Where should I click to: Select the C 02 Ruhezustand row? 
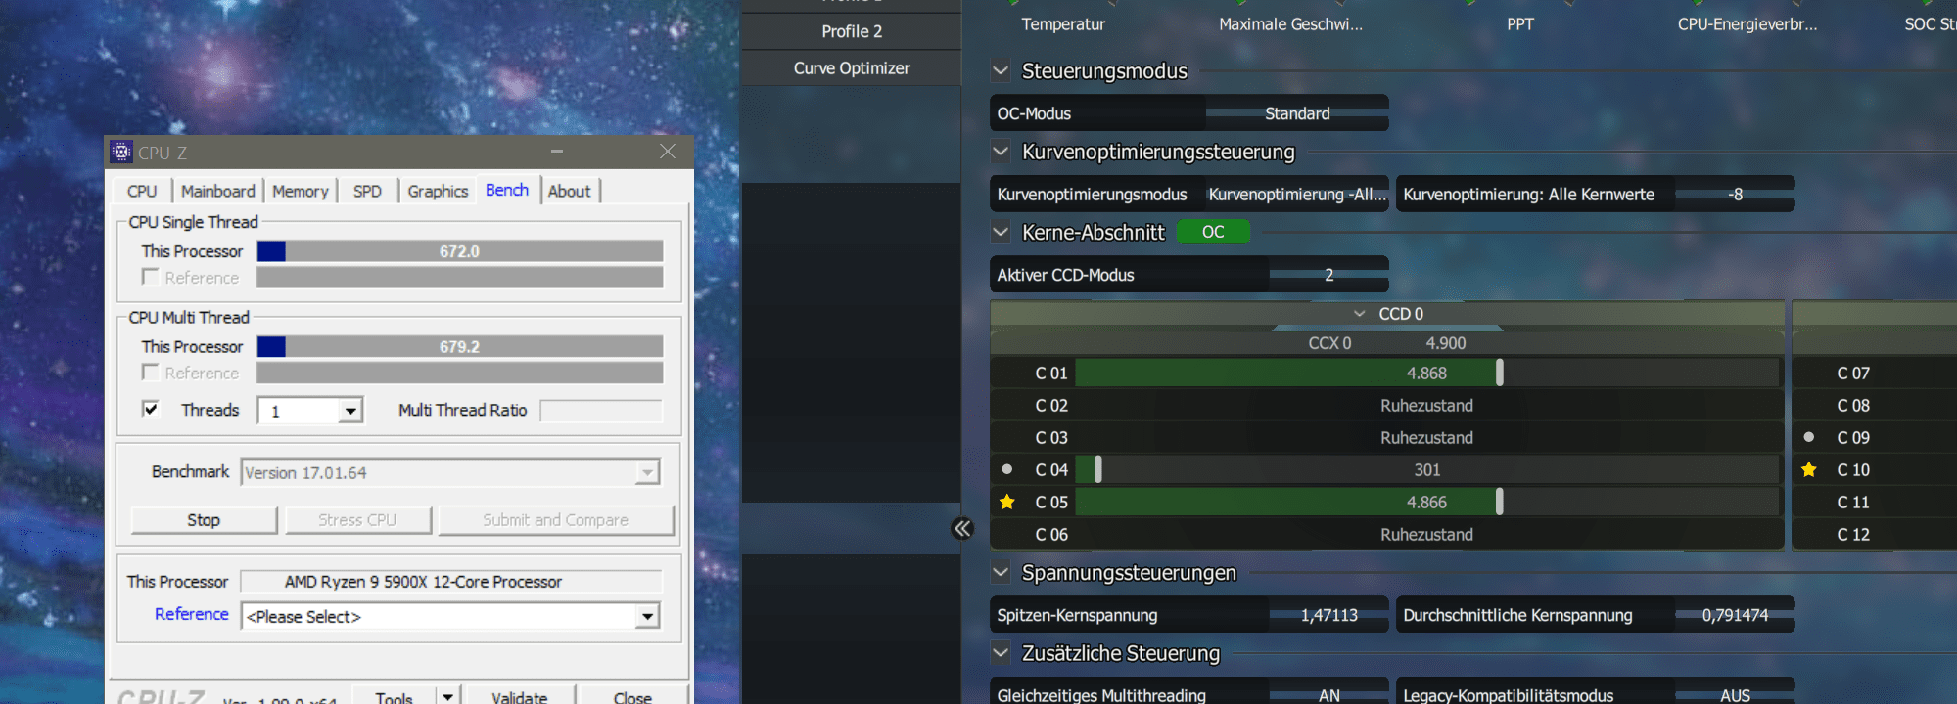tap(1387, 405)
